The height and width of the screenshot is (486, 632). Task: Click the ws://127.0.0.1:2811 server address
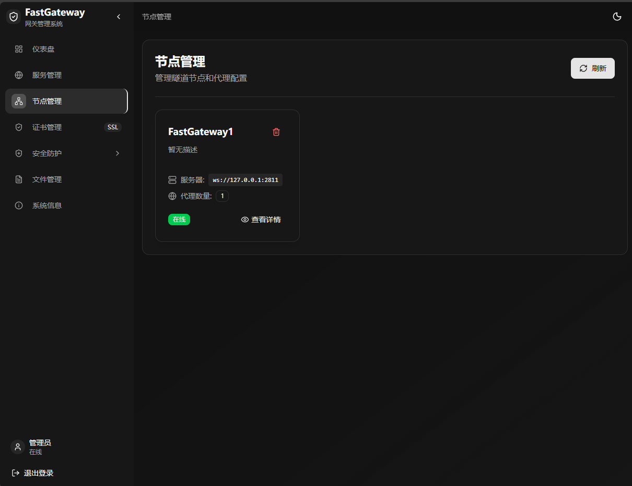245,180
